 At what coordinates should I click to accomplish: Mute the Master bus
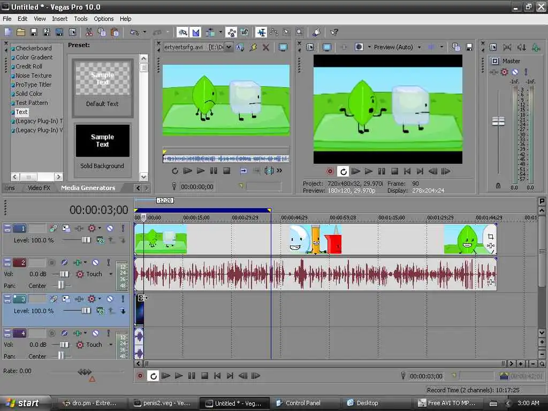point(515,72)
